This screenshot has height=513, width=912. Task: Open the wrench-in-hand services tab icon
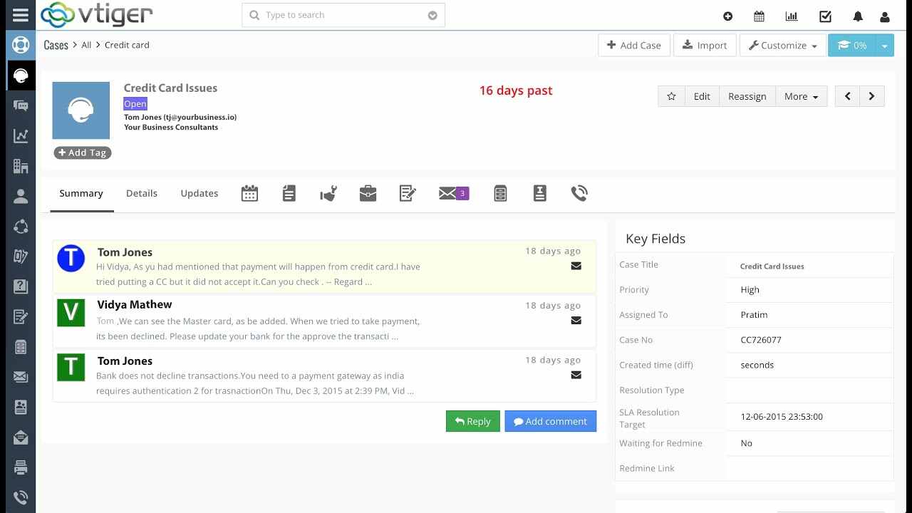pos(328,193)
